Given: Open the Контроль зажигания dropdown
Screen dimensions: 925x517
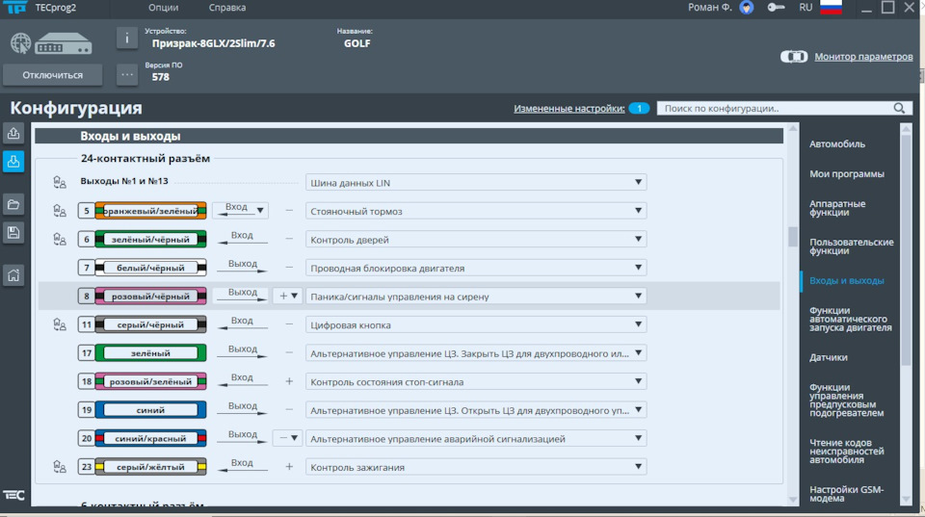Looking at the screenshot, I should coord(475,466).
